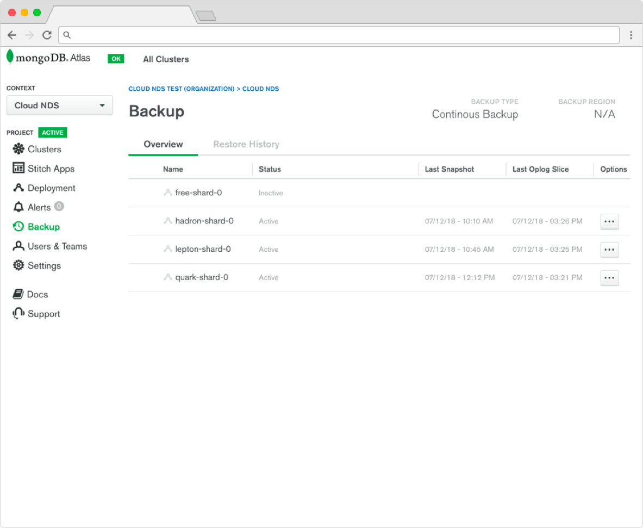This screenshot has width=643, height=528.
Task: Switch to the Restore History tab
Action: click(246, 144)
